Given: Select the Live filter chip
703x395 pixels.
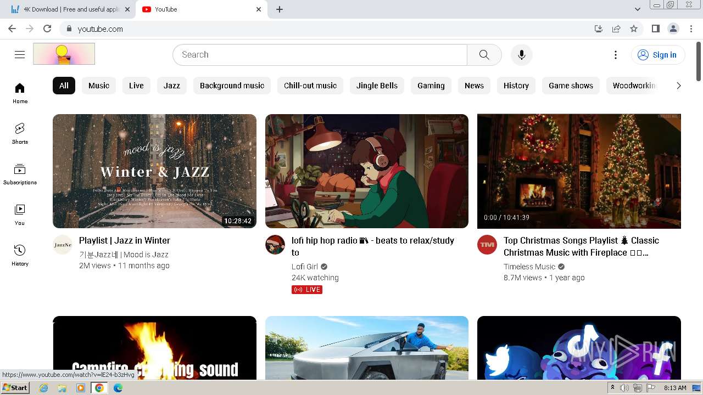Looking at the screenshot, I should [136, 86].
